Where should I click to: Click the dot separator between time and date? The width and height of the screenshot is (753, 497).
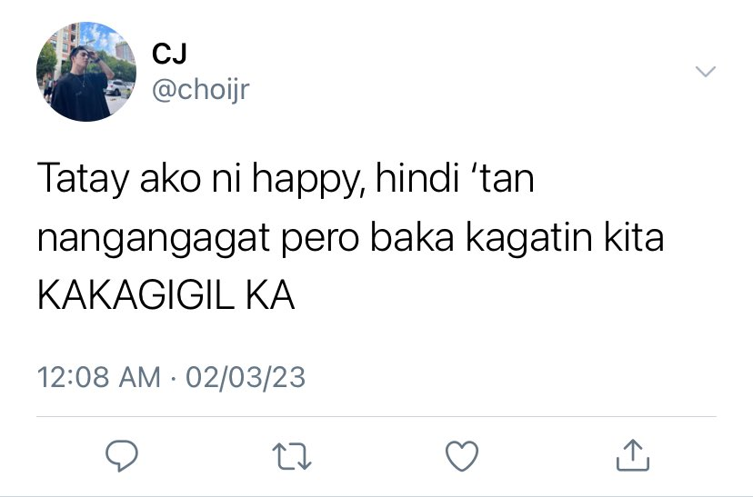(x=174, y=378)
